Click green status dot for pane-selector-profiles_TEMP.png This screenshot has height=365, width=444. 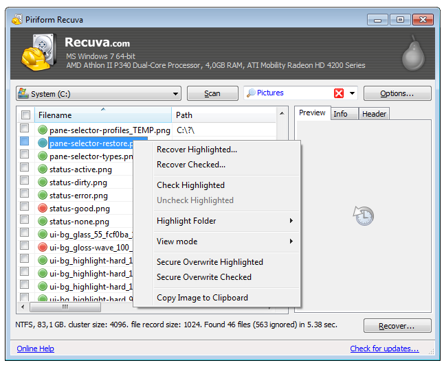43,130
